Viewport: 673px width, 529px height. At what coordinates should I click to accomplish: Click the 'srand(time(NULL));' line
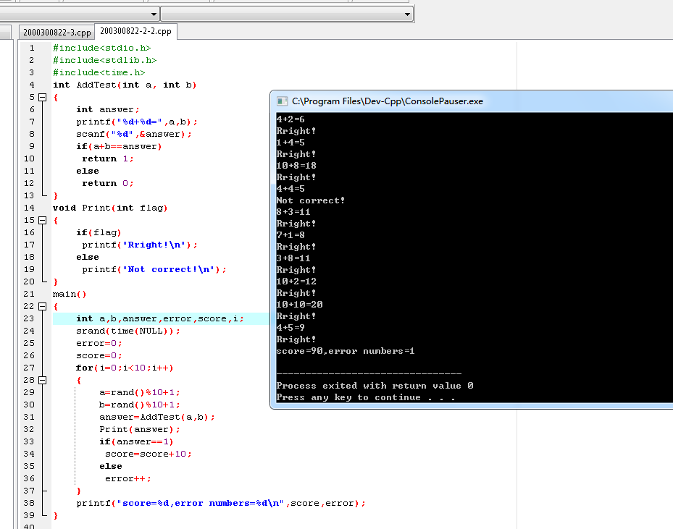pyautogui.click(x=128, y=331)
